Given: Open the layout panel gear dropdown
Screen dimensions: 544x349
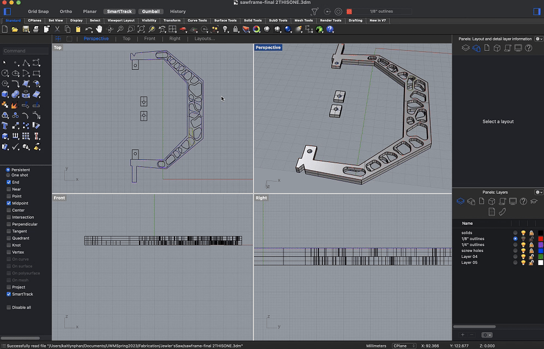Looking at the screenshot, I should (x=539, y=39).
